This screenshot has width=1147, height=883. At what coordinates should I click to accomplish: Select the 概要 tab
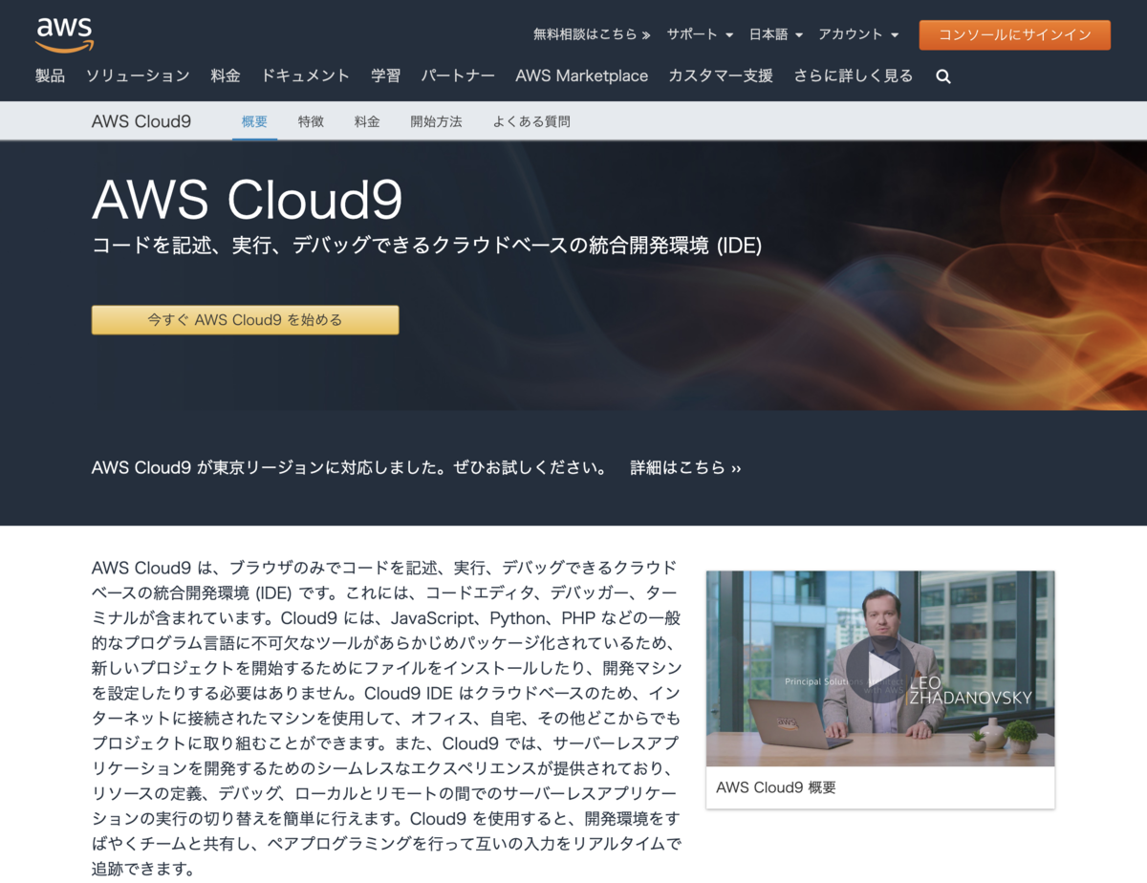[254, 121]
